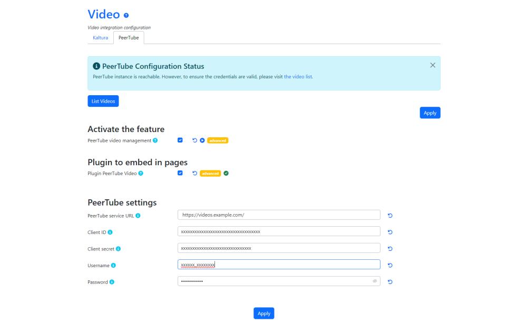Reset the Client secret field
527x324 pixels.
pyautogui.click(x=390, y=249)
